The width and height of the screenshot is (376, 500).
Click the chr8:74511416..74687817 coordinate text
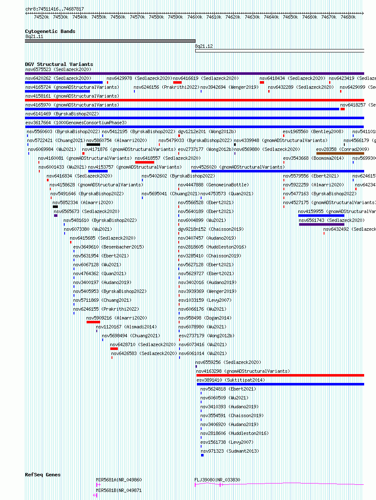[55, 9]
